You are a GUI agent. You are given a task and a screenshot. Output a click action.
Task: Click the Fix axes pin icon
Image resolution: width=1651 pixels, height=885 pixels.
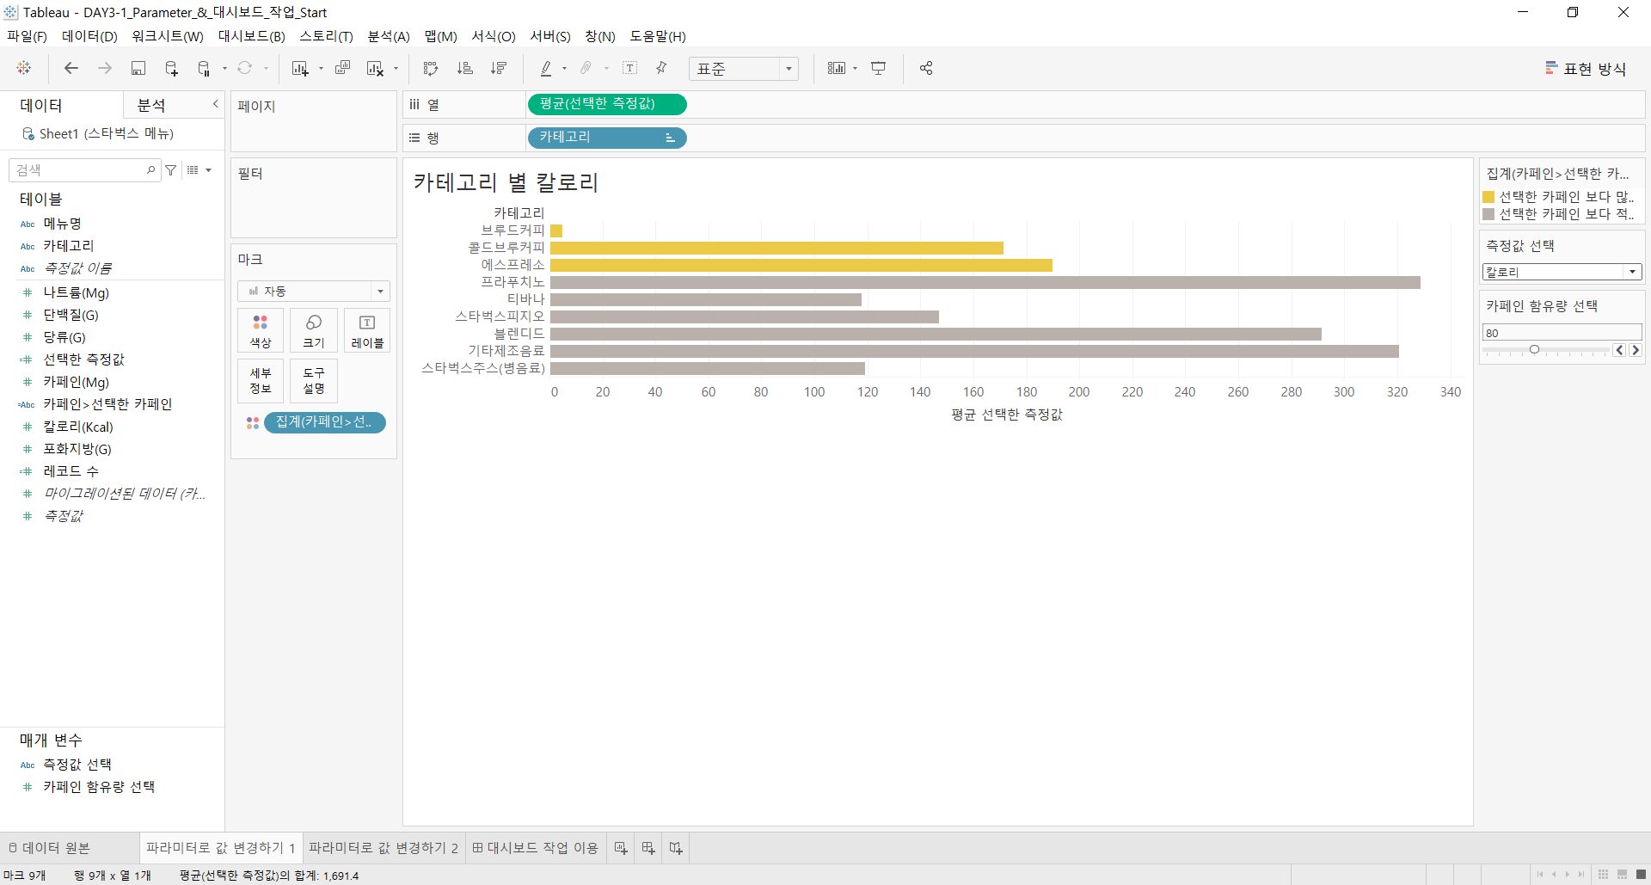pyautogui.click(x=661, y=68)
